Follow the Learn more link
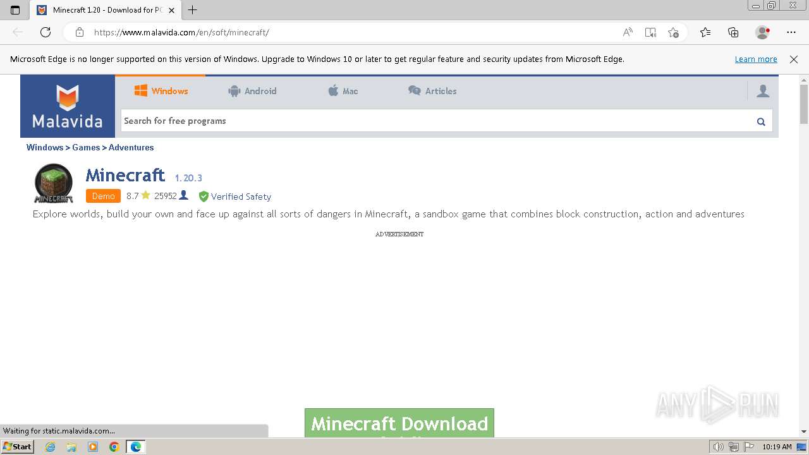809x455 pixels. click(756, 59)
